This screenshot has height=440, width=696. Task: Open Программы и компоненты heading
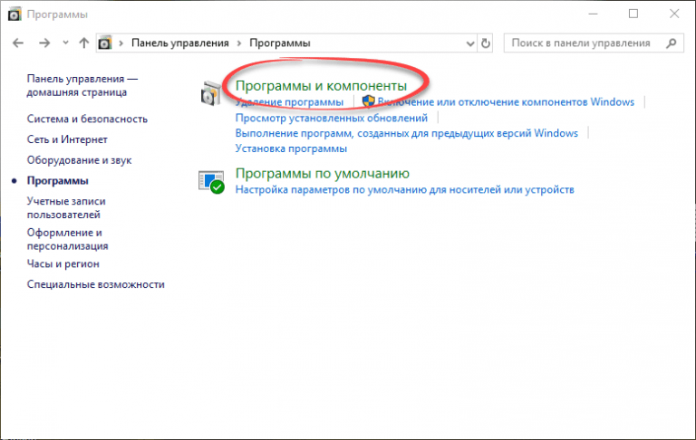[321, 85]
